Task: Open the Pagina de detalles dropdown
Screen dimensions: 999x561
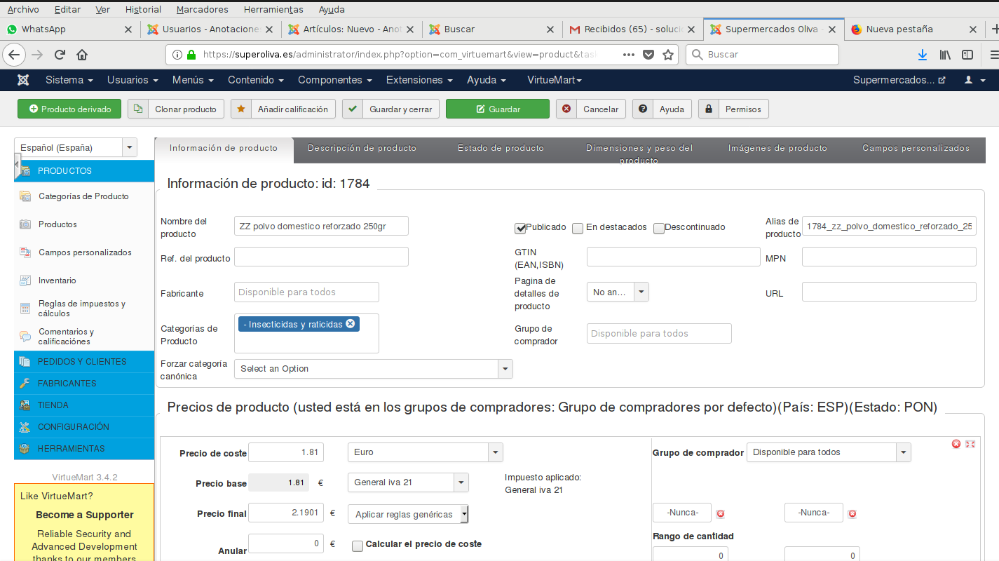Action: point(618,292)
